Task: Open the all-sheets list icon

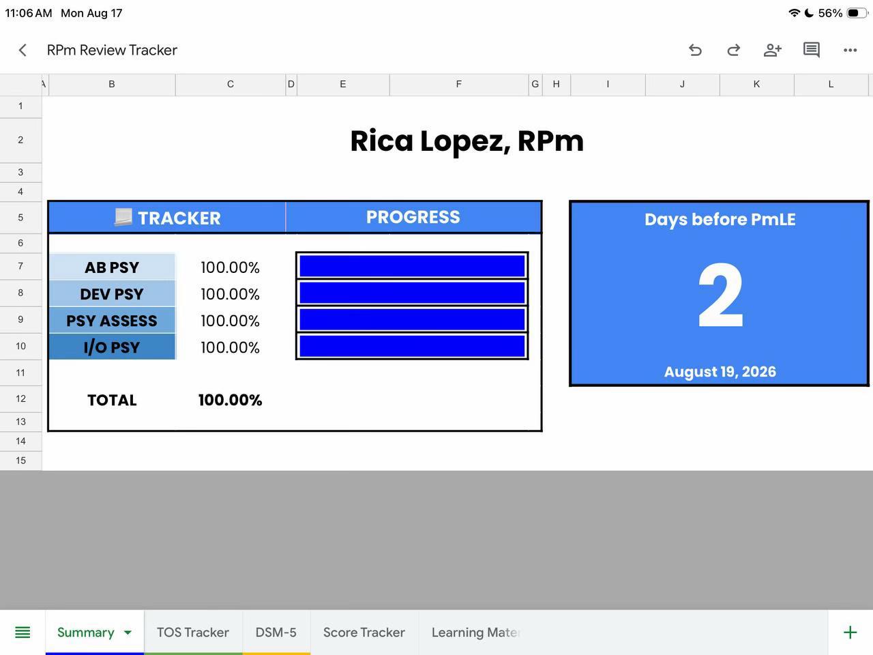Action: point(23,632)
